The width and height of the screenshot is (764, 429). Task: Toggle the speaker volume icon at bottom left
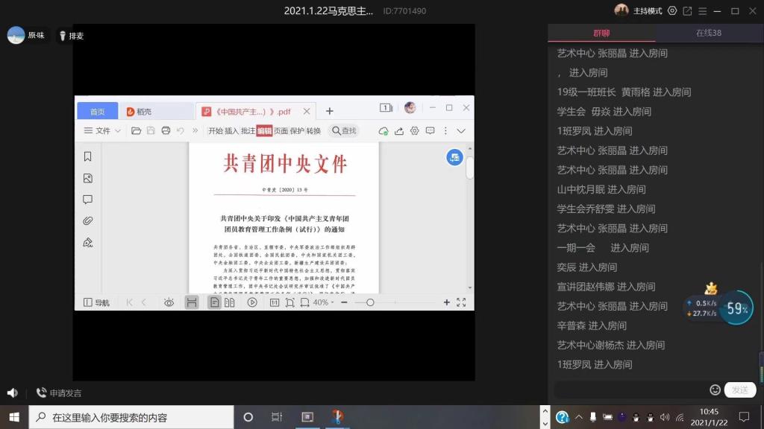point(13,393)
